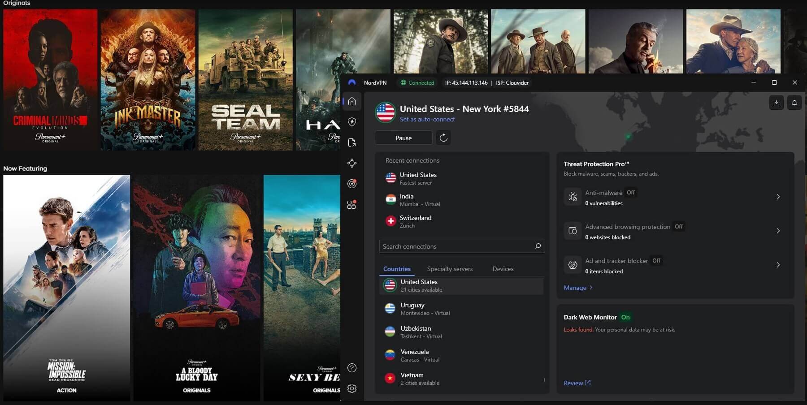The height and width of the screenshot is (405, 807).
Task: Open NordVPN help via question mark icon
Action: [x=352, y=368]
